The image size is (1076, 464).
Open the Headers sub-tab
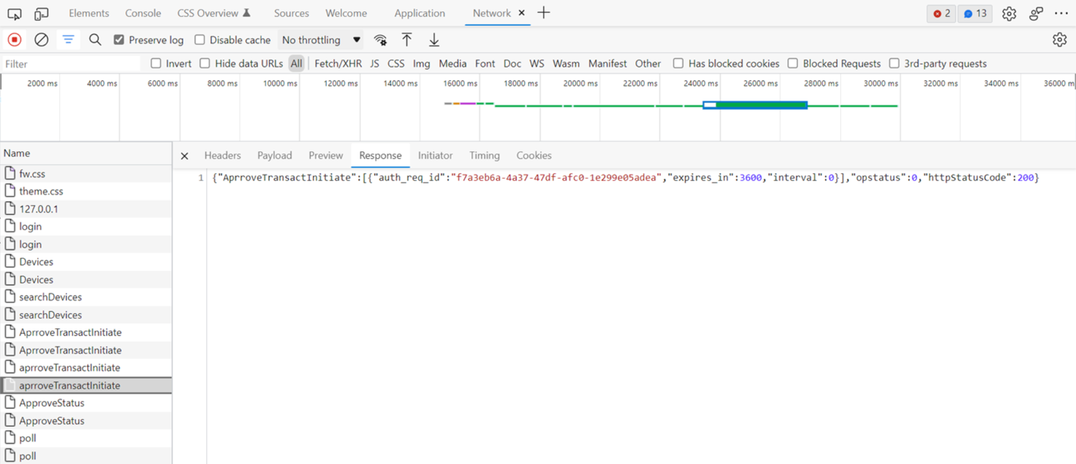pyautogui.click(x=223, y=155)
